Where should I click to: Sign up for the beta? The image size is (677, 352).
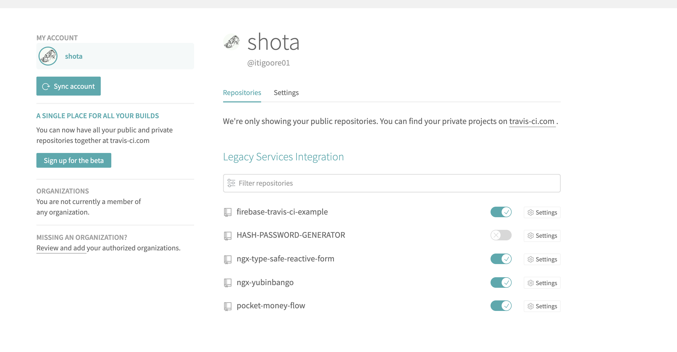[x=74, y=160]
